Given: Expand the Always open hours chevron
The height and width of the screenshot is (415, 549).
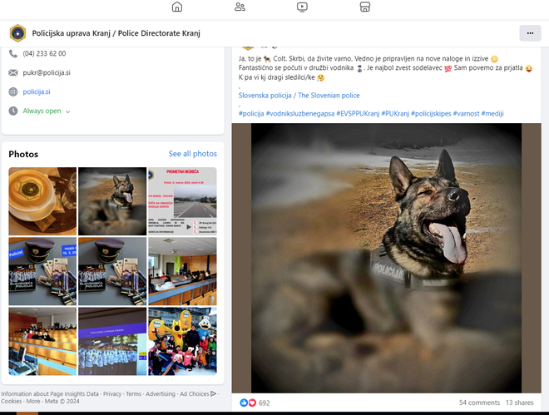Looking at the screenshot, I should (68, 111).
